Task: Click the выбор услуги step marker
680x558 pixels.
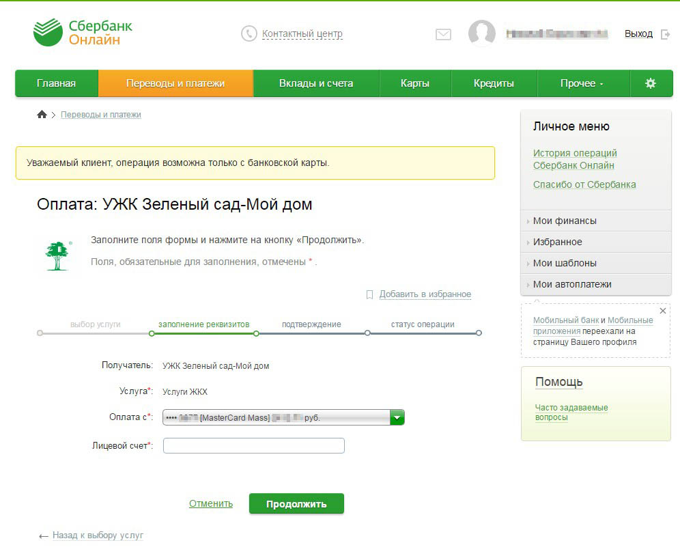Action: (x=40, y=333)
